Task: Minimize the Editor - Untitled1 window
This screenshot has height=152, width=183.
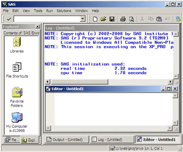Action: click(x=163, y=89)
